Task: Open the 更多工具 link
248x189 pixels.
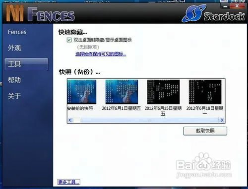Action: point(68,182)
